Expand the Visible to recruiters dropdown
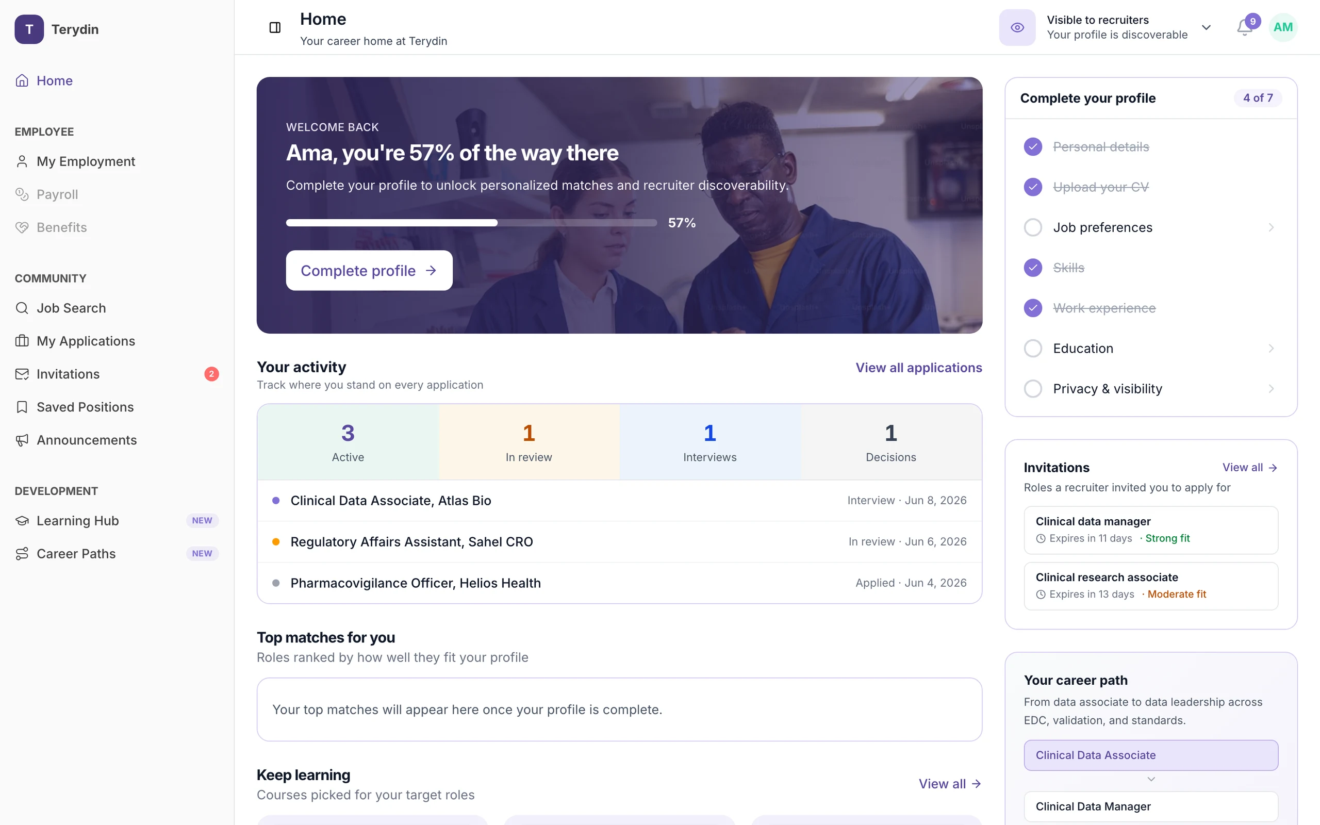 [1206, 27]
